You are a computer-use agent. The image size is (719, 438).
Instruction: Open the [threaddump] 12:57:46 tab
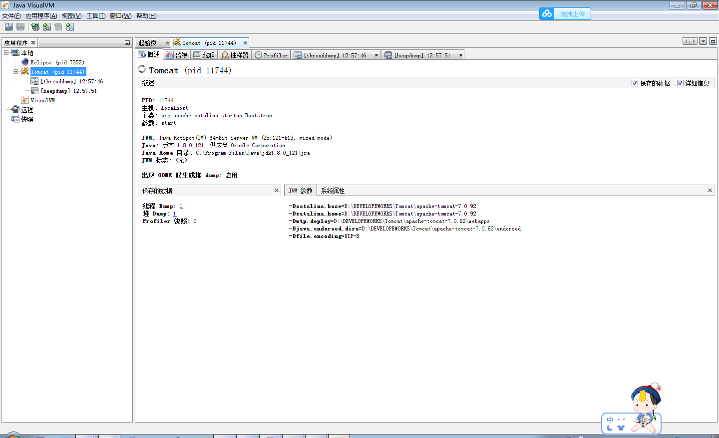[x=336, y=55]
